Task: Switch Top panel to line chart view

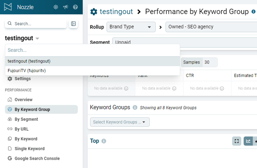Action: click(248, 141)
